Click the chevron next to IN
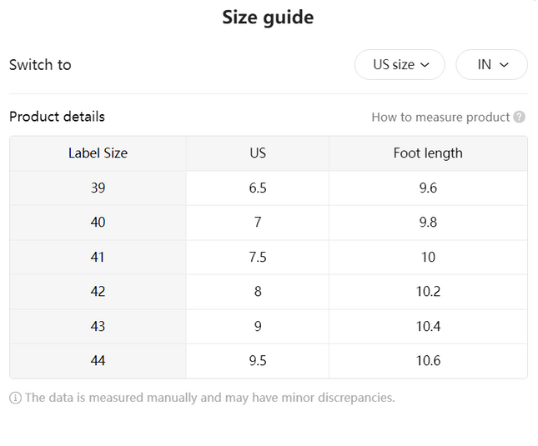The height and width of the screenshot is (446, 538). [504, 65]
